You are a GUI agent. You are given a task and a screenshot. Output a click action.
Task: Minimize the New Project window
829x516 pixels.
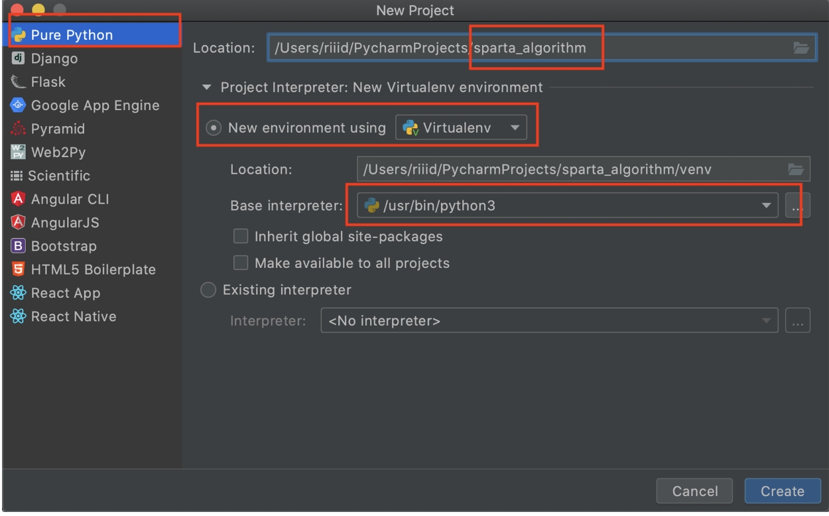[38, 9]
